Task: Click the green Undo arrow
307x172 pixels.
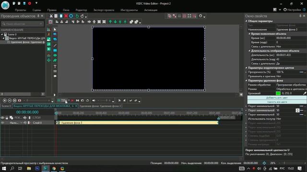Action: tap(77, 16)
